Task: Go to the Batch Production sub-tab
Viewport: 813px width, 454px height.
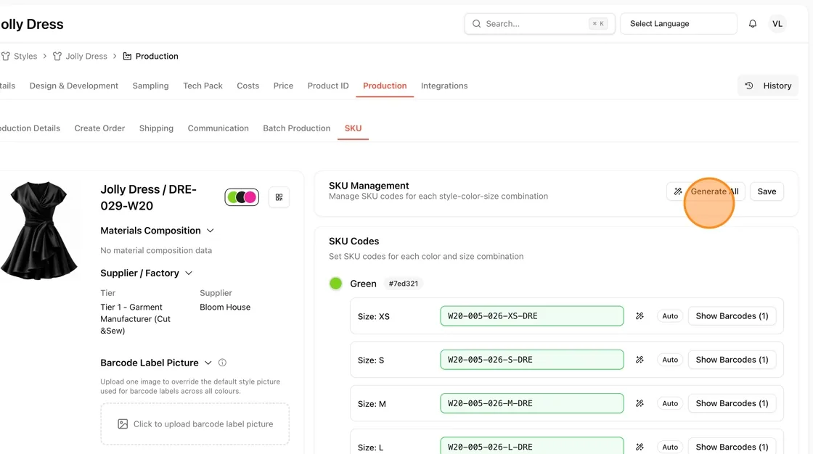Action: [297, 128]
